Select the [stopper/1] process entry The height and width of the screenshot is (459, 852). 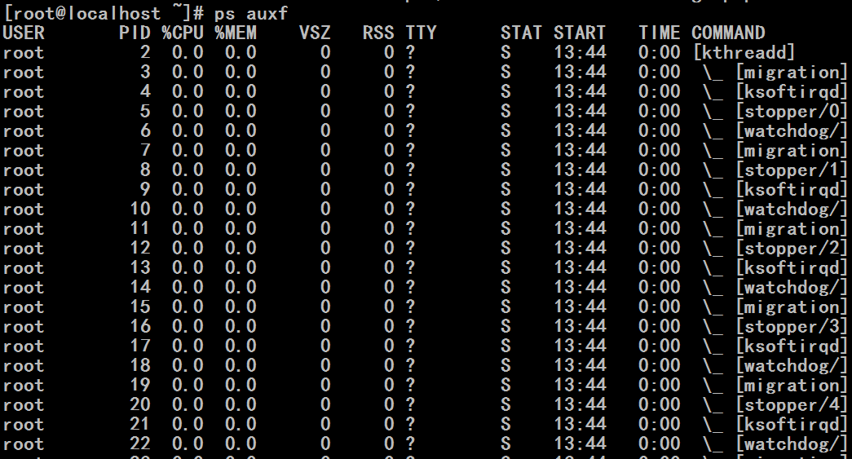792,170
